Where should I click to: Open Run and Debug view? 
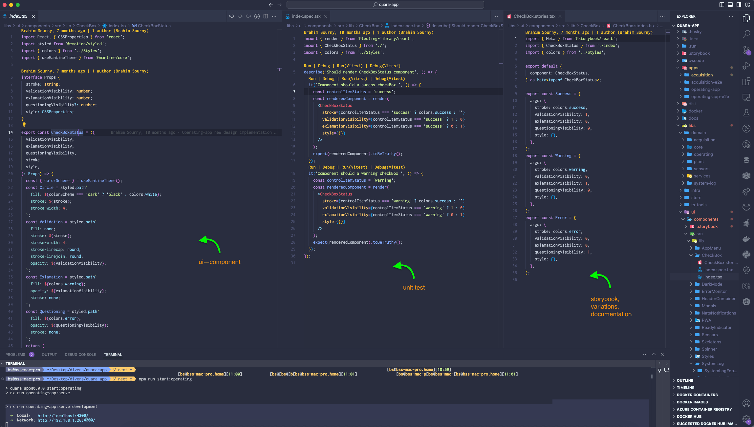point(746,66)
